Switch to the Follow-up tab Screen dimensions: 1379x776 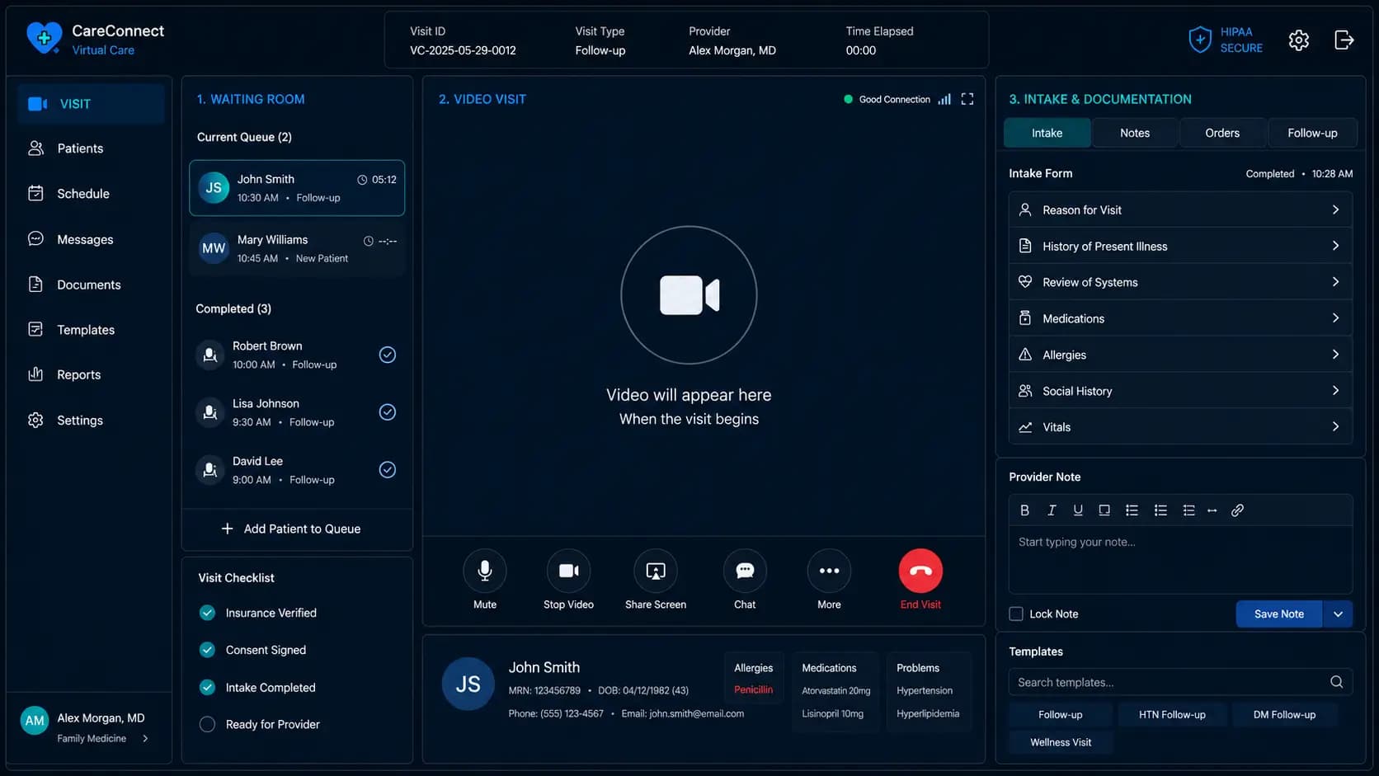(1312, 133)
